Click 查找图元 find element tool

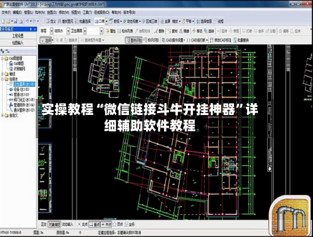pos(65,21)
